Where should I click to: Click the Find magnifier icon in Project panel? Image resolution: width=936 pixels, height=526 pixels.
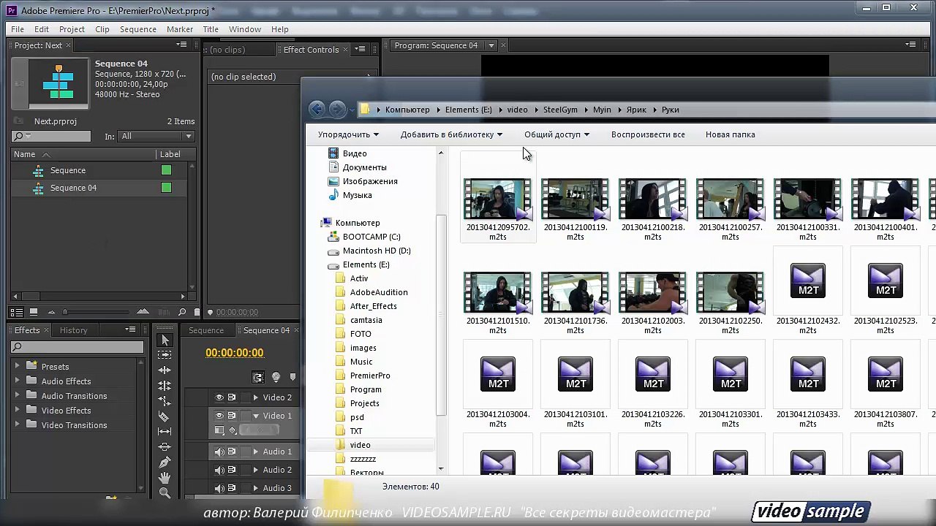tap(182, 313)
